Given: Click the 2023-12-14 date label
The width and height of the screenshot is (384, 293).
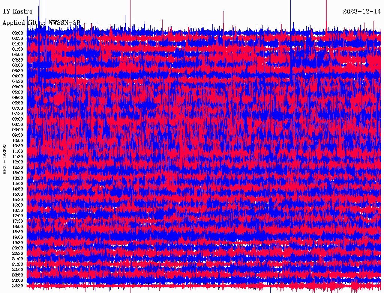Looking at the screenshot, I should tap(362, 12).
